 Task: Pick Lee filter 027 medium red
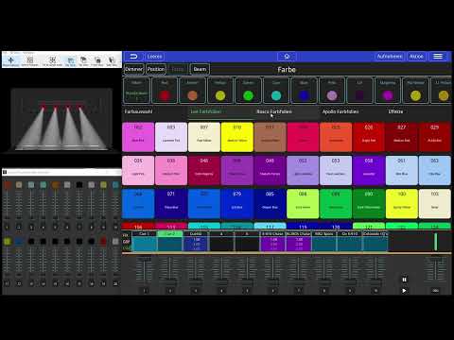point(402,137)
